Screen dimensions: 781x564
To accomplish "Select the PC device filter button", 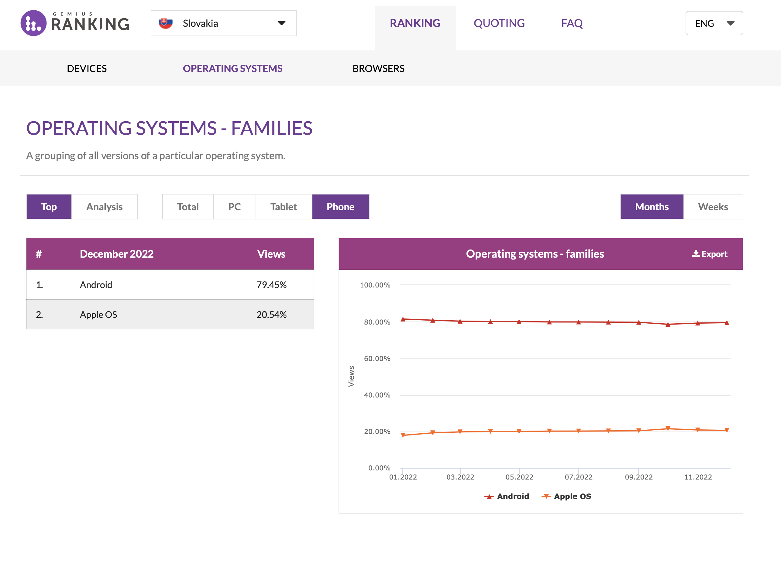I will (x=235, y=207).
